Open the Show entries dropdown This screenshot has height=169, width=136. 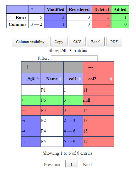click(x=67, y=50)
